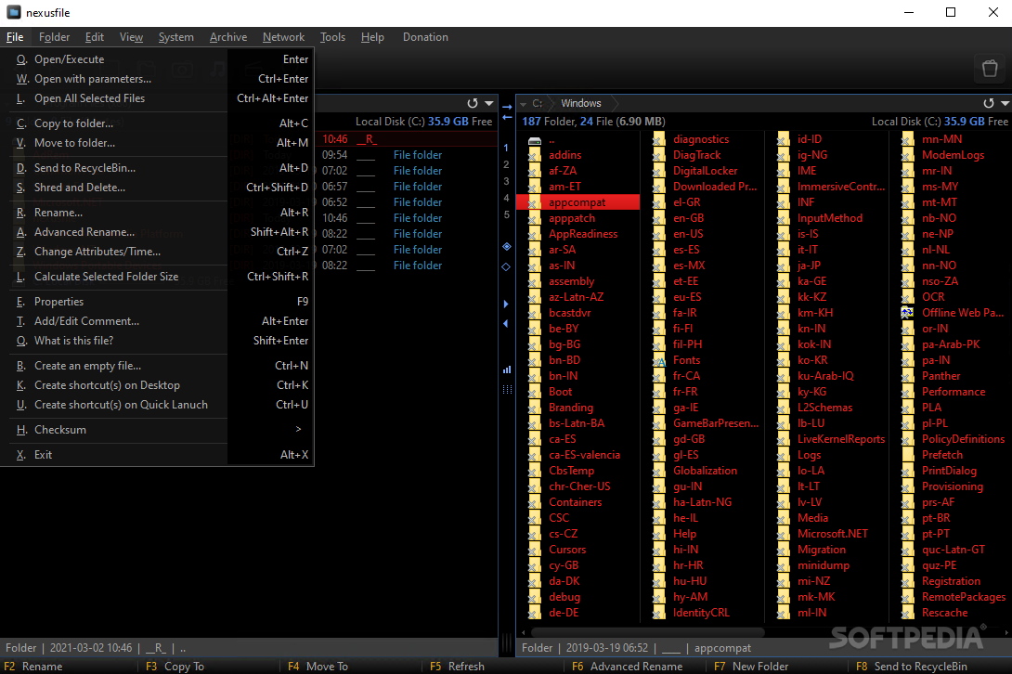Select number 3 in the center strip
Image resolution: width=1012 pixels, height=674 pixels.
[507, 181]
